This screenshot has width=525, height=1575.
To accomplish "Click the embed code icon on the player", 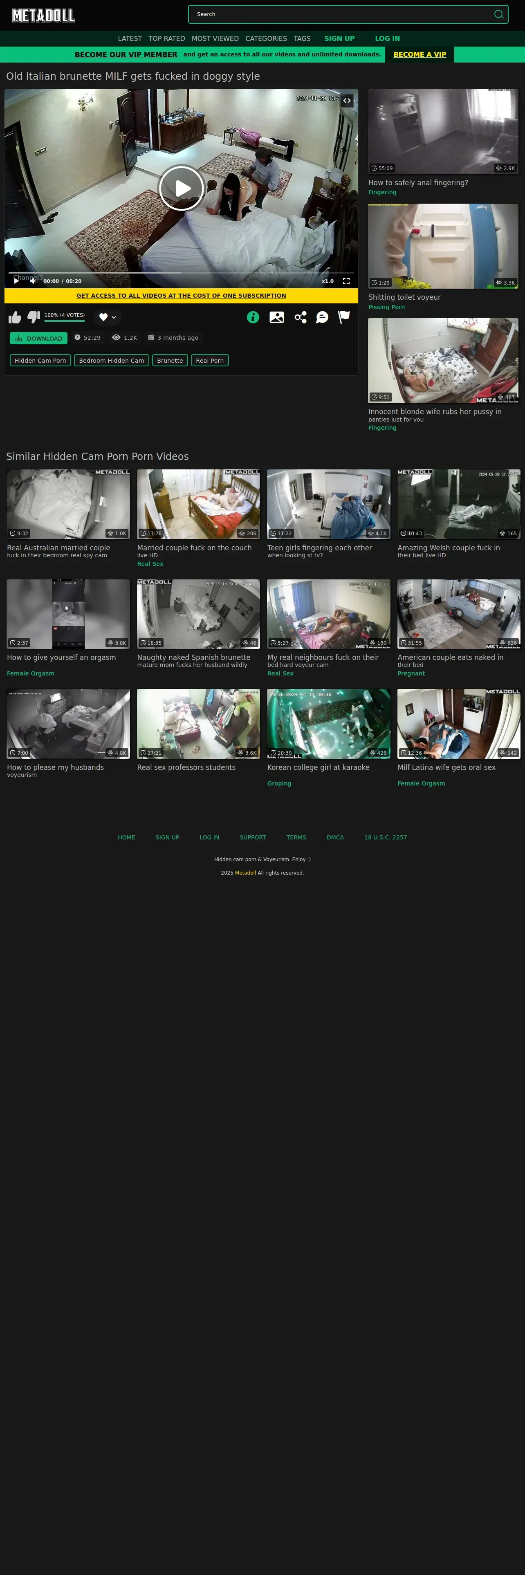I will [347, 100].
